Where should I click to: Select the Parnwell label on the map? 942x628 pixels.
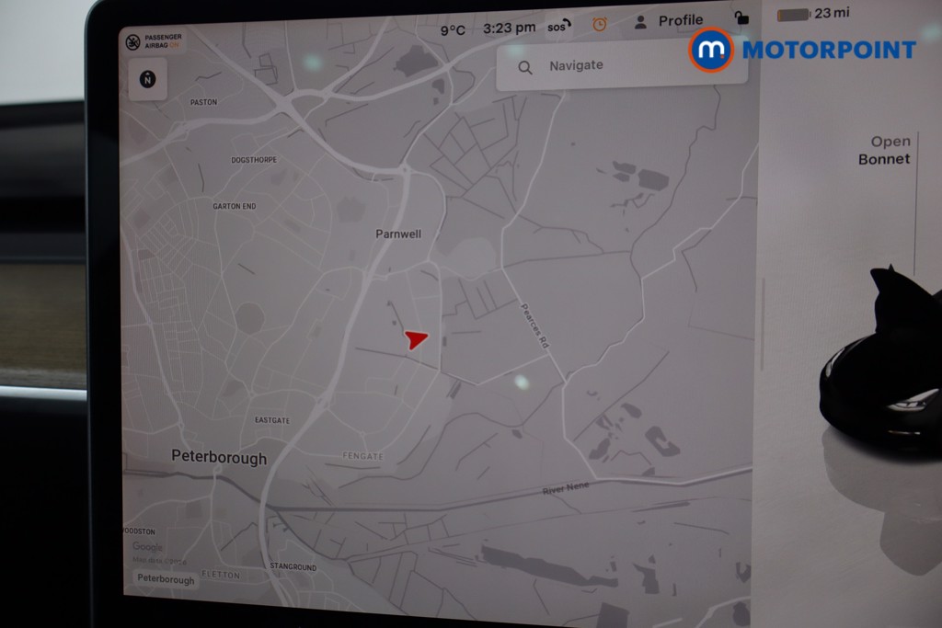click(x=398, y=234)
